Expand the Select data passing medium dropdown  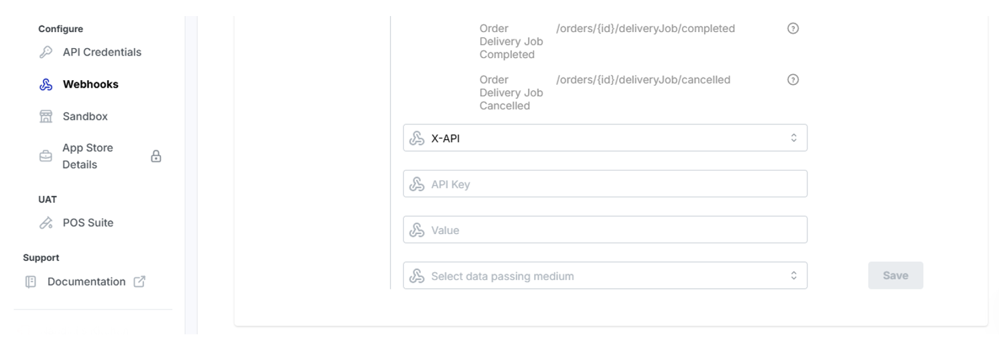click(x=605, y=275)
